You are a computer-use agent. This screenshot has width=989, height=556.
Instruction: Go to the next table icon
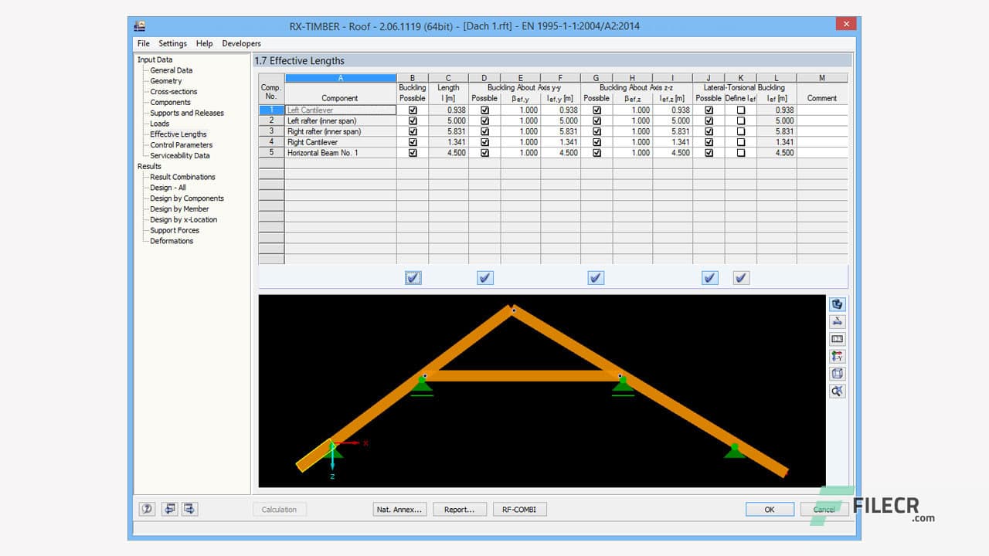(x=189, y=509)
